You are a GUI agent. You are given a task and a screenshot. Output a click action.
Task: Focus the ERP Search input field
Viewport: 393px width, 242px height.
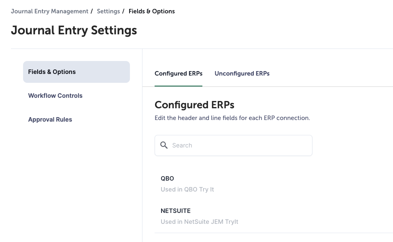point(239,145)
